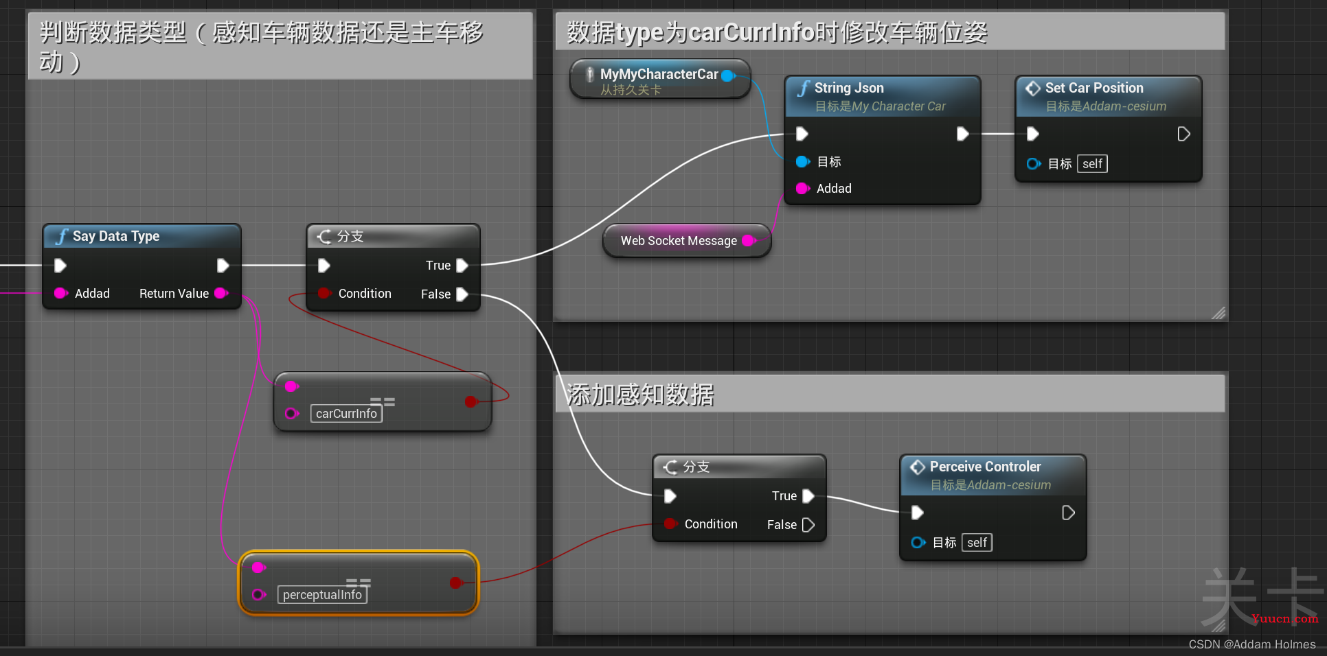Viewport: 1327px width, 656px height.
Task: Click the first branch node's input execution pin
Action: pyautogui.click(x=324, y=266)
